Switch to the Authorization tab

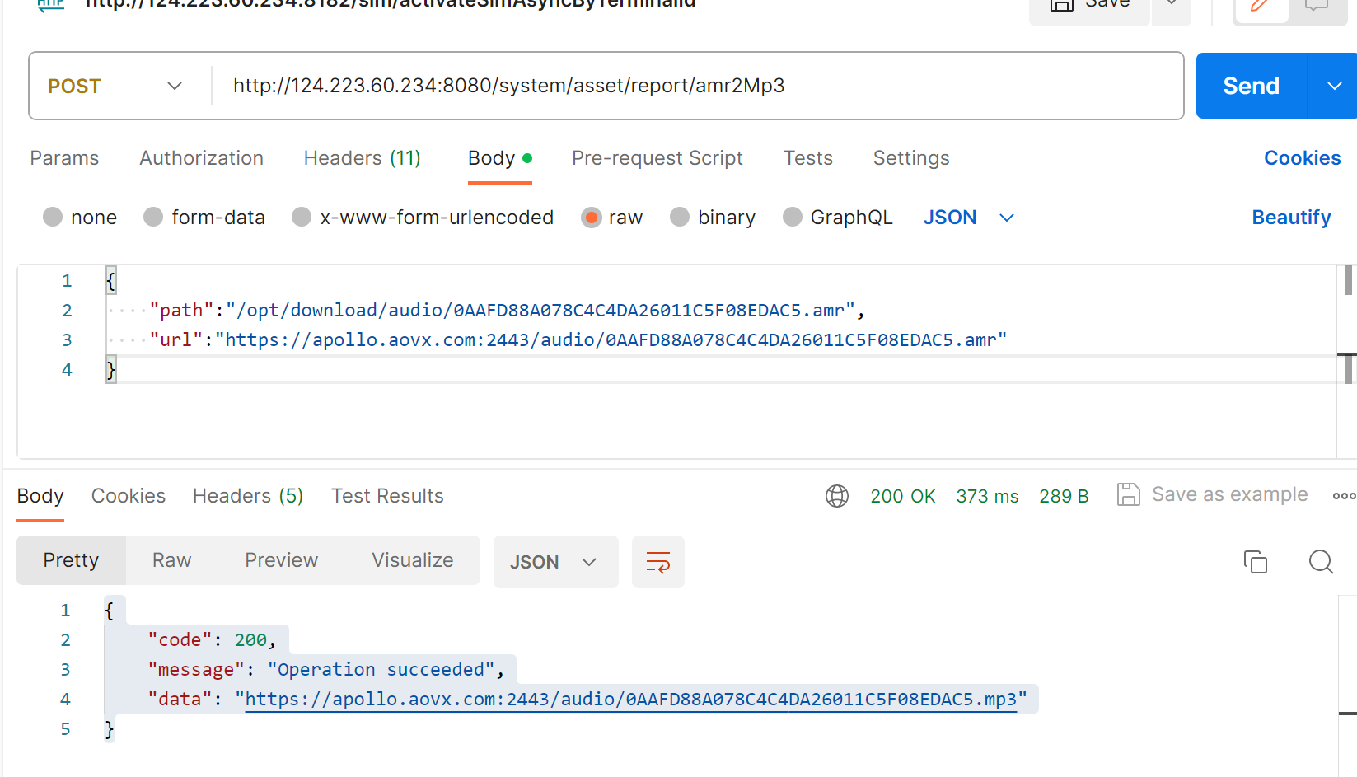pos(201,158)
